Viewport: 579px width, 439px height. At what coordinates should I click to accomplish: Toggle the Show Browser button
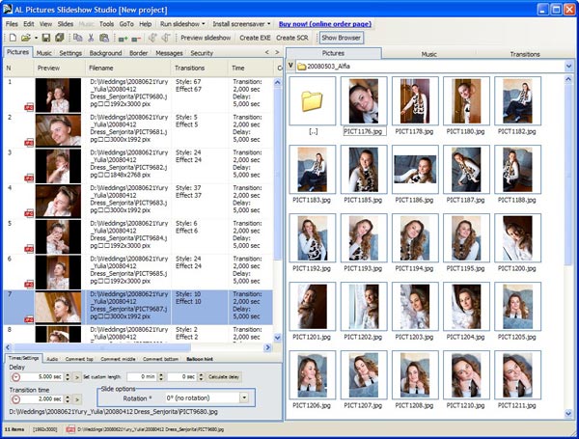point(341,37)
